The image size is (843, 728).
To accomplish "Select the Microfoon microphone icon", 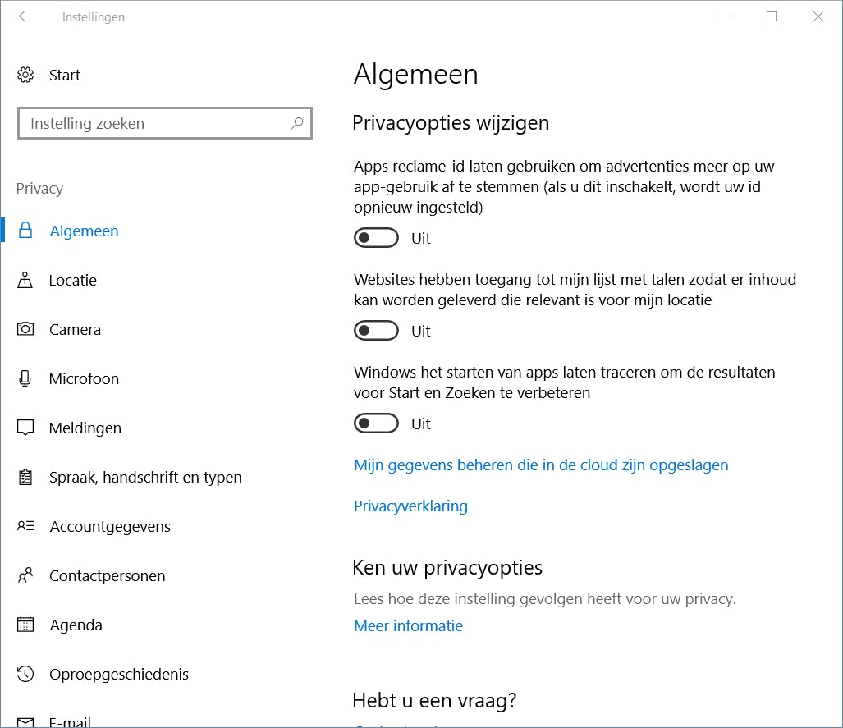I will [x=25, y=379].
